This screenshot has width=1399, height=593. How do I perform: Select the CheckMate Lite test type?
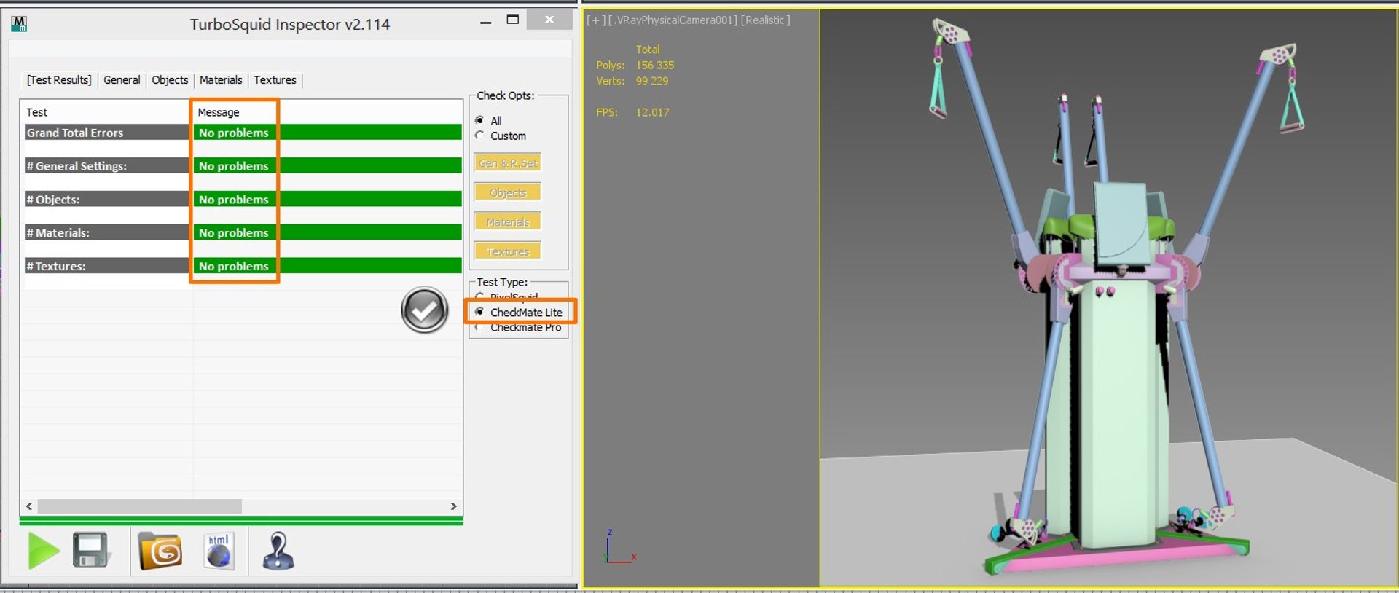click(519, 312)
